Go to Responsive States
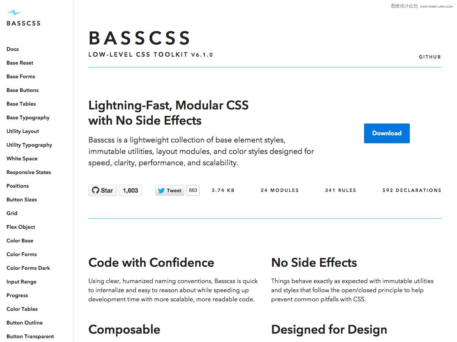Viewport: 457px width, 342px height. pos(29,172)
